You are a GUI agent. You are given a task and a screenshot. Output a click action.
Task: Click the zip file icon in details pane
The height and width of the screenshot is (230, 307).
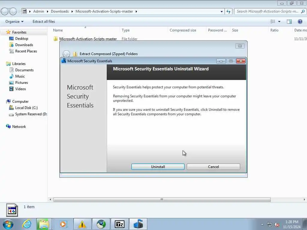coord(12,210)
